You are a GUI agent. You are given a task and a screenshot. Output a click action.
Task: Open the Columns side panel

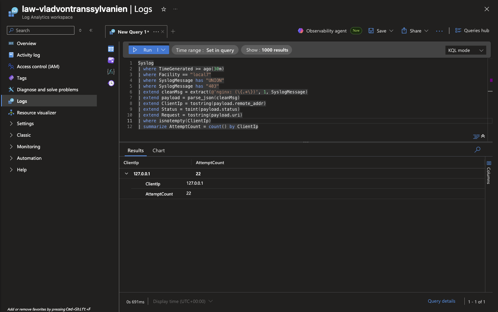click(489, 173)
